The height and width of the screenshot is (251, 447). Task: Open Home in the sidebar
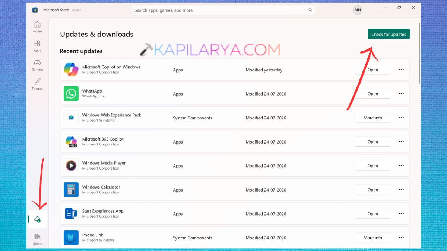coord(37,27)
